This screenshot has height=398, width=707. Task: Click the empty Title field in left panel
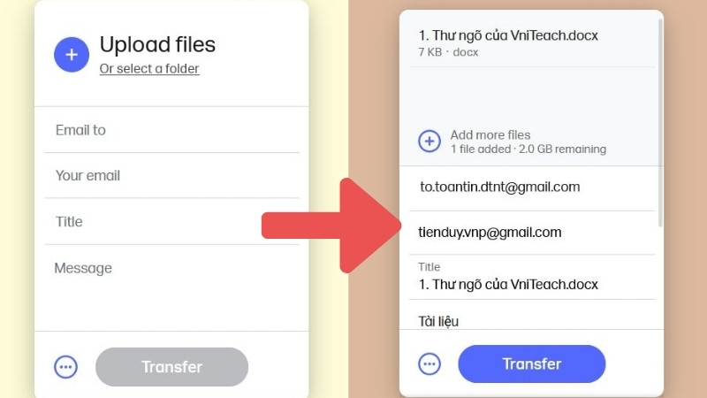pyautogui.click(x=171, y=222)
